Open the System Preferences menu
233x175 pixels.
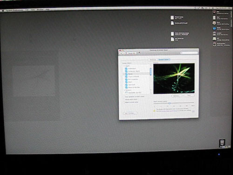(14, 10)
